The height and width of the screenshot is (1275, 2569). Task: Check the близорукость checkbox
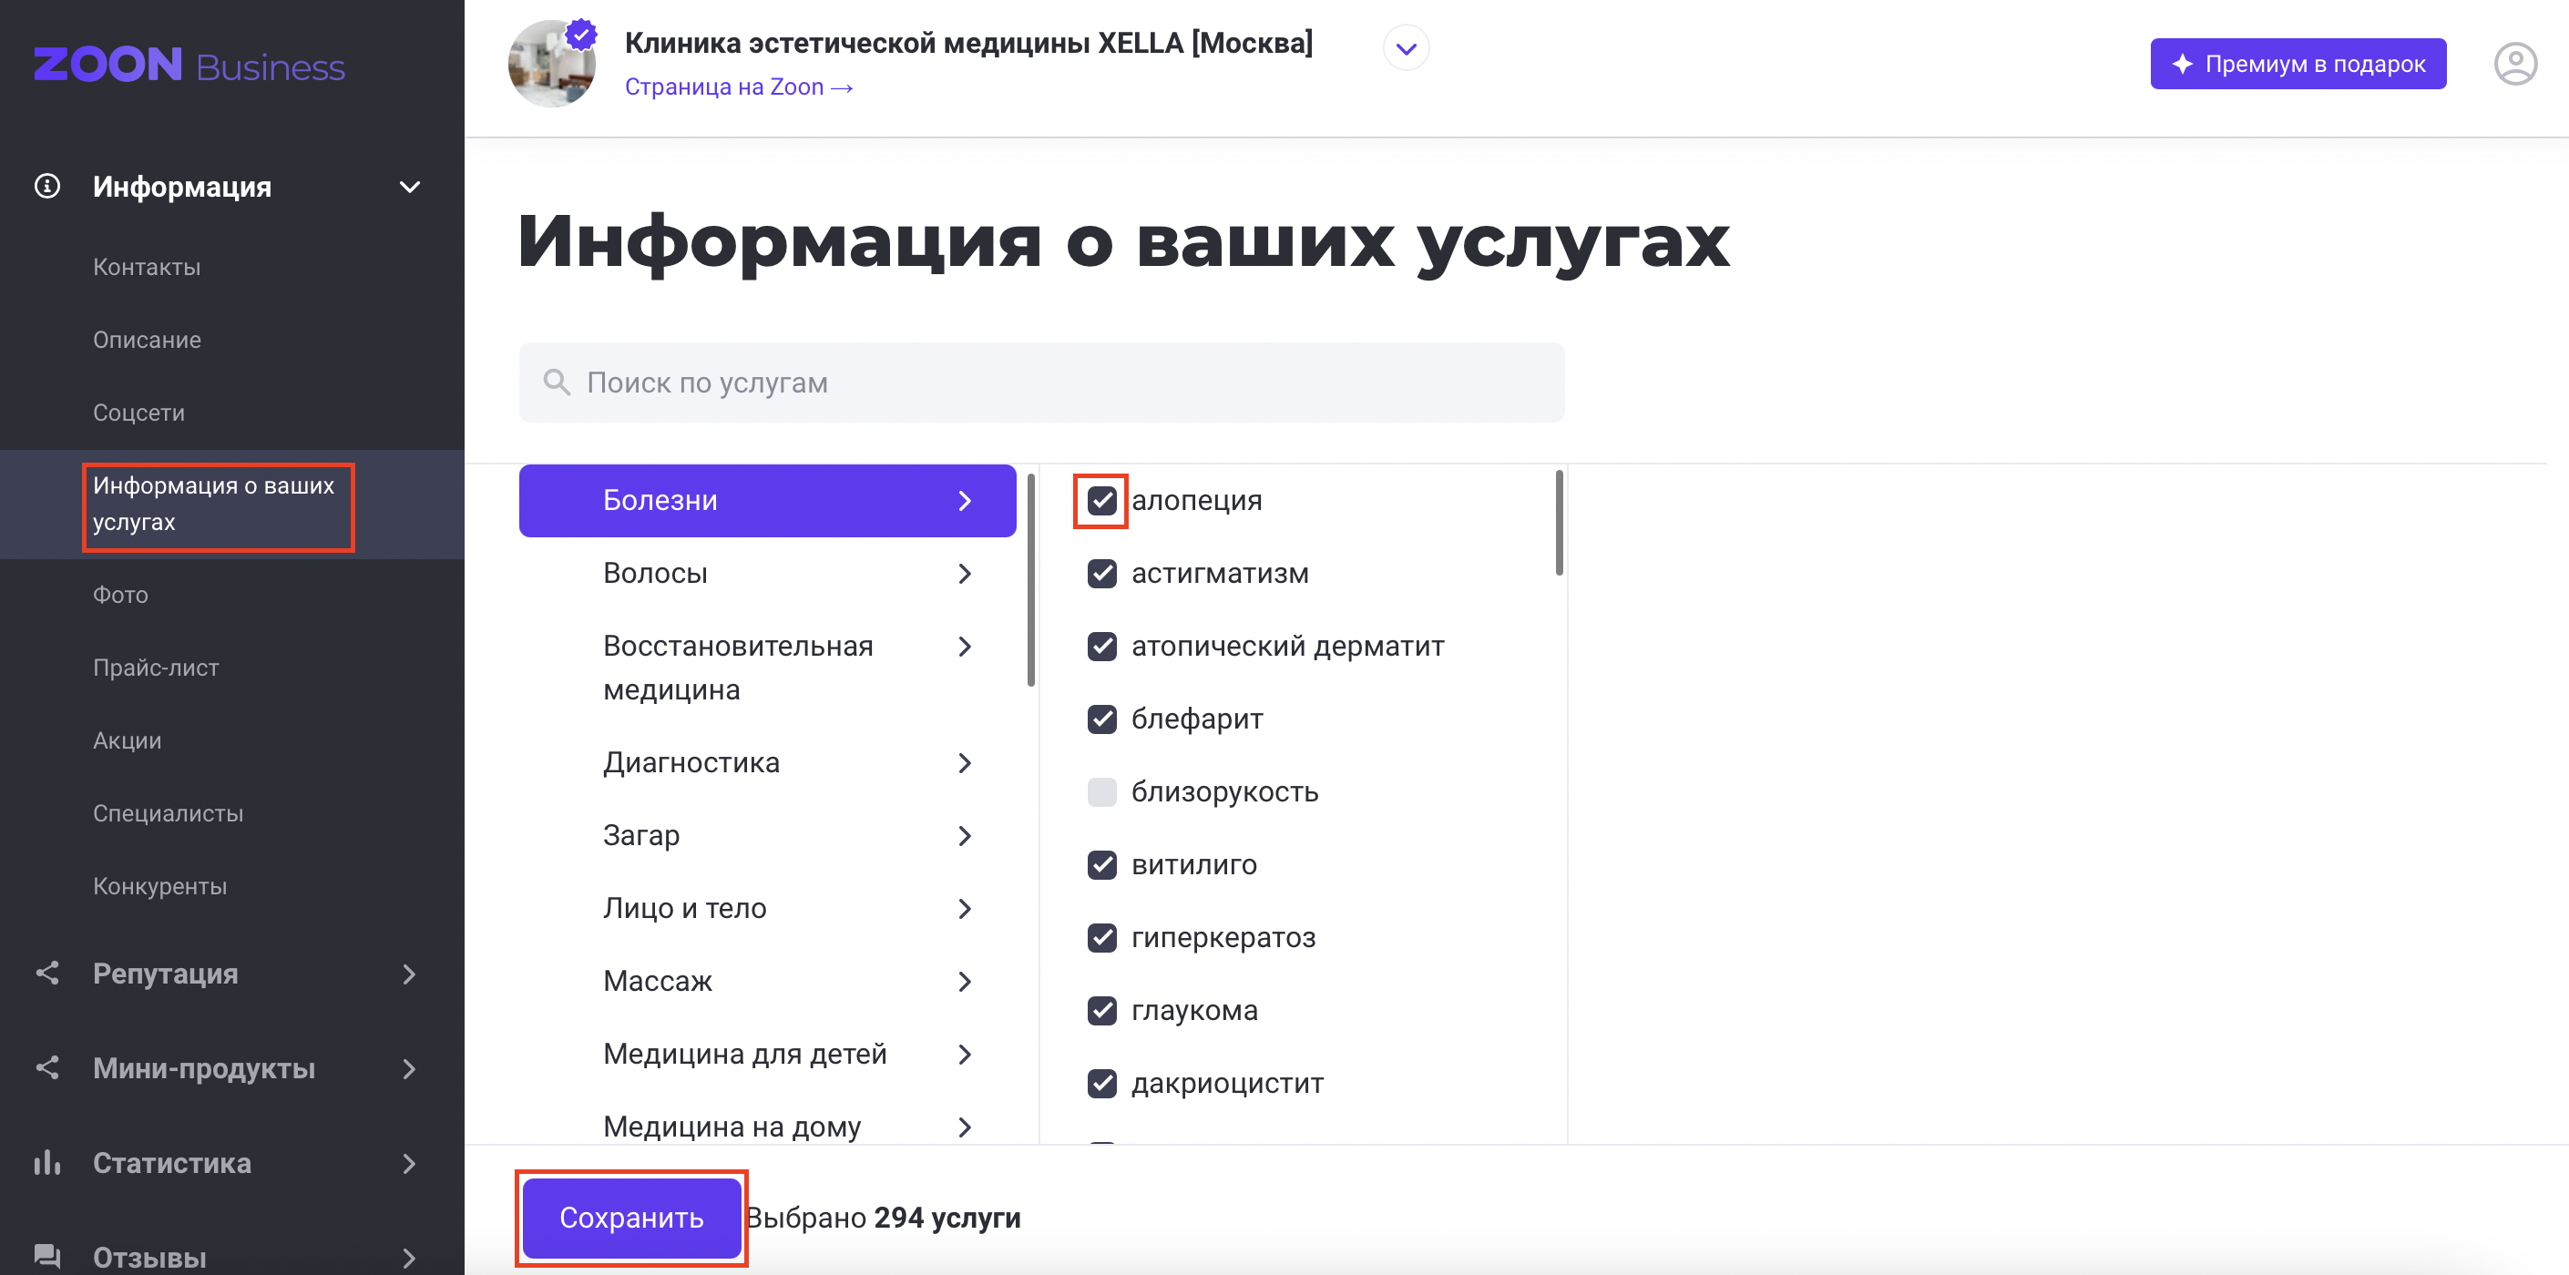(x=1101, y=791)
